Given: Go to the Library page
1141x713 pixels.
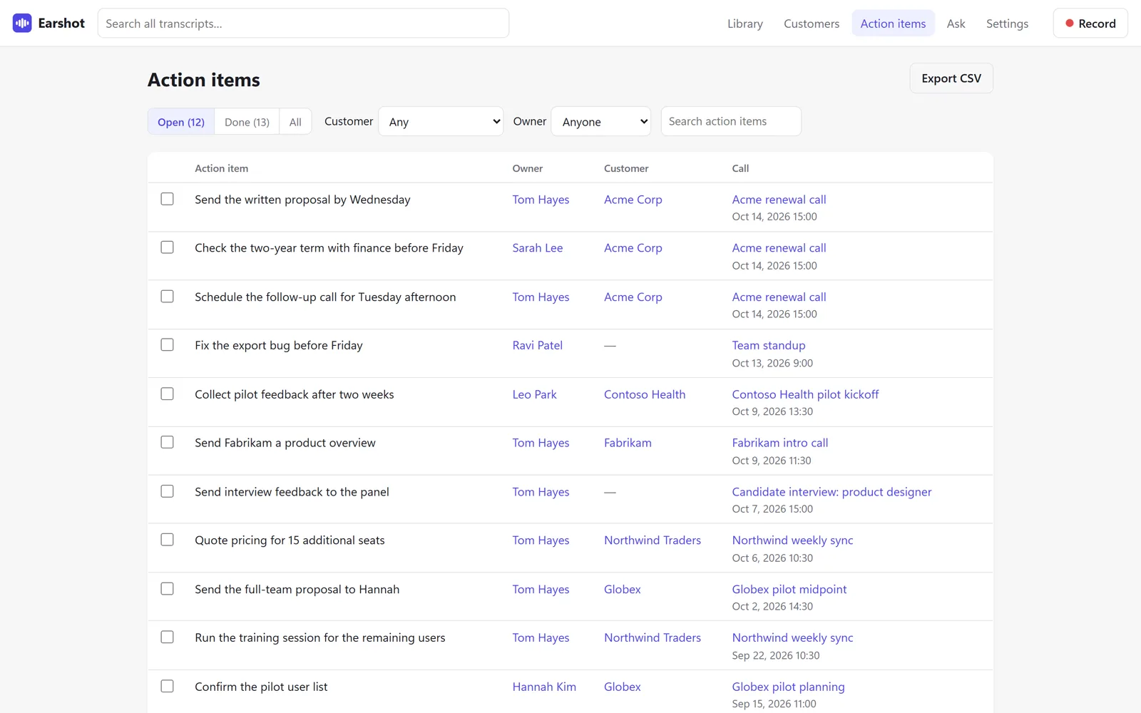Looking at the screenshot, I should pos(745,24).
